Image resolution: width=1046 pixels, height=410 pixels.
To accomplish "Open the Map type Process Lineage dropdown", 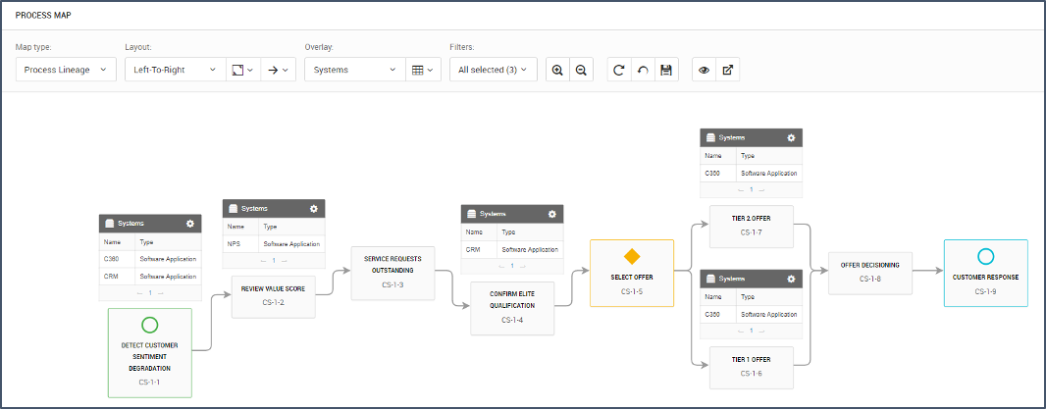I will (66, 70).
